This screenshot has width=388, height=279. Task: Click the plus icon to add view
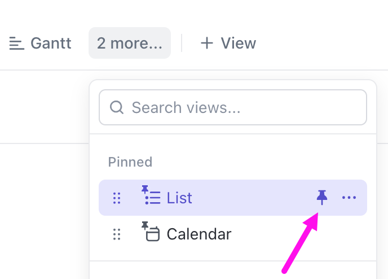[x=207, y=43]
